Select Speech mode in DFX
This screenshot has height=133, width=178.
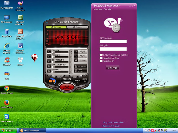80,60
